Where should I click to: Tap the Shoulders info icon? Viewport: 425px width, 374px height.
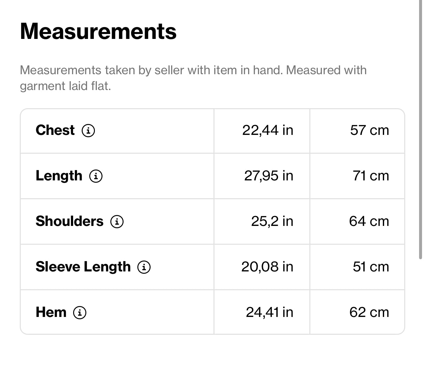(117, 221)
